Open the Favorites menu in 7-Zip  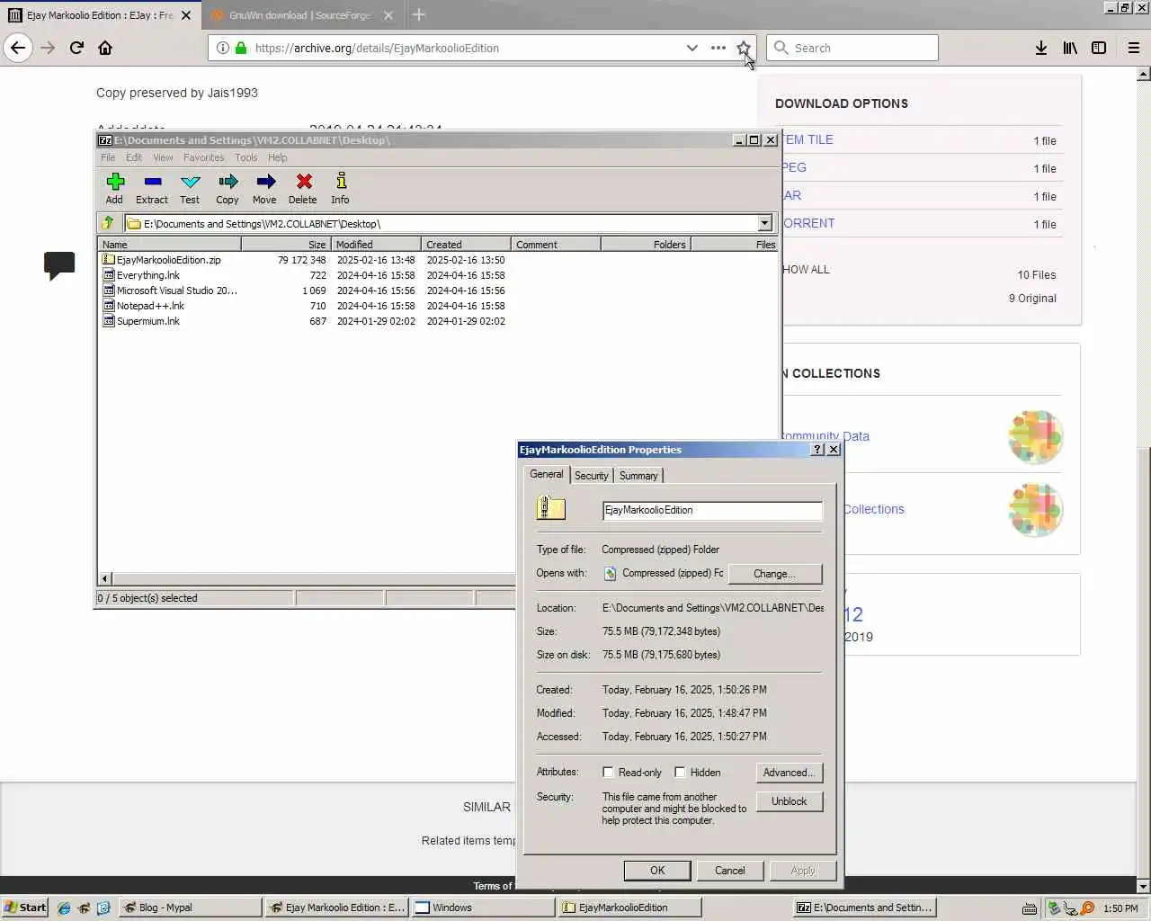203,157
